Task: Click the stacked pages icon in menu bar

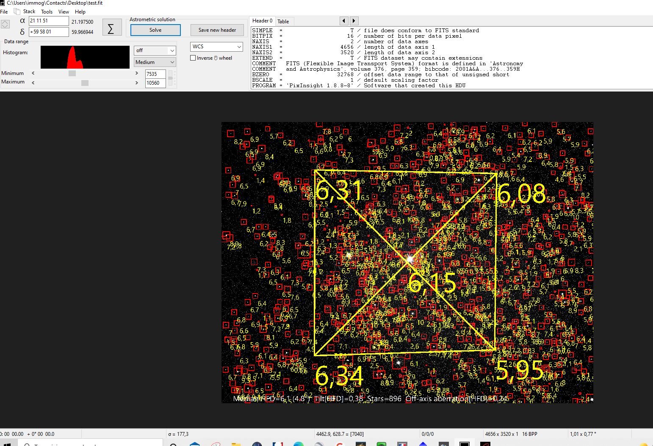Action: [17, 11]
